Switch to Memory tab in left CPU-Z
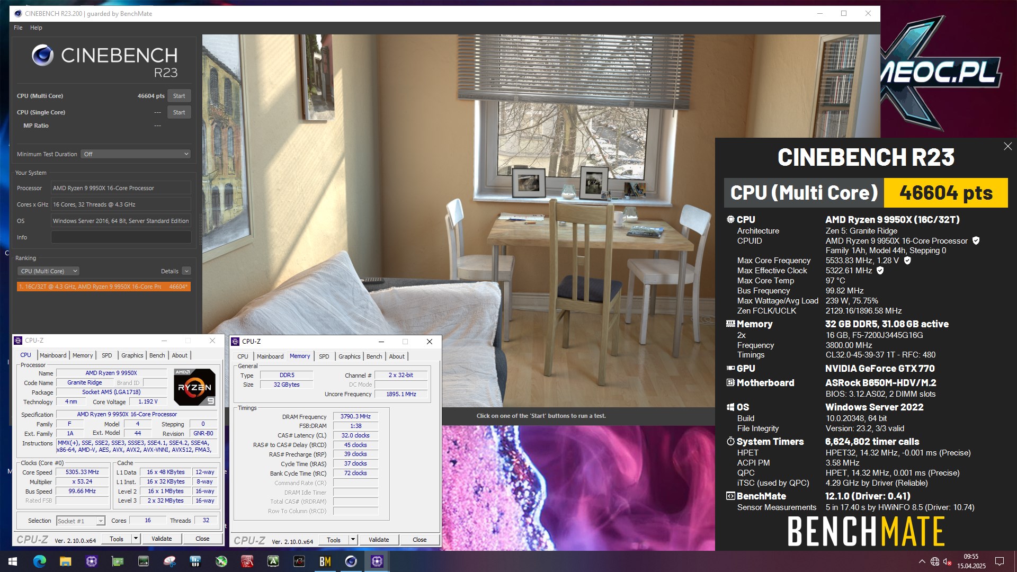 [x=83, y=355]
